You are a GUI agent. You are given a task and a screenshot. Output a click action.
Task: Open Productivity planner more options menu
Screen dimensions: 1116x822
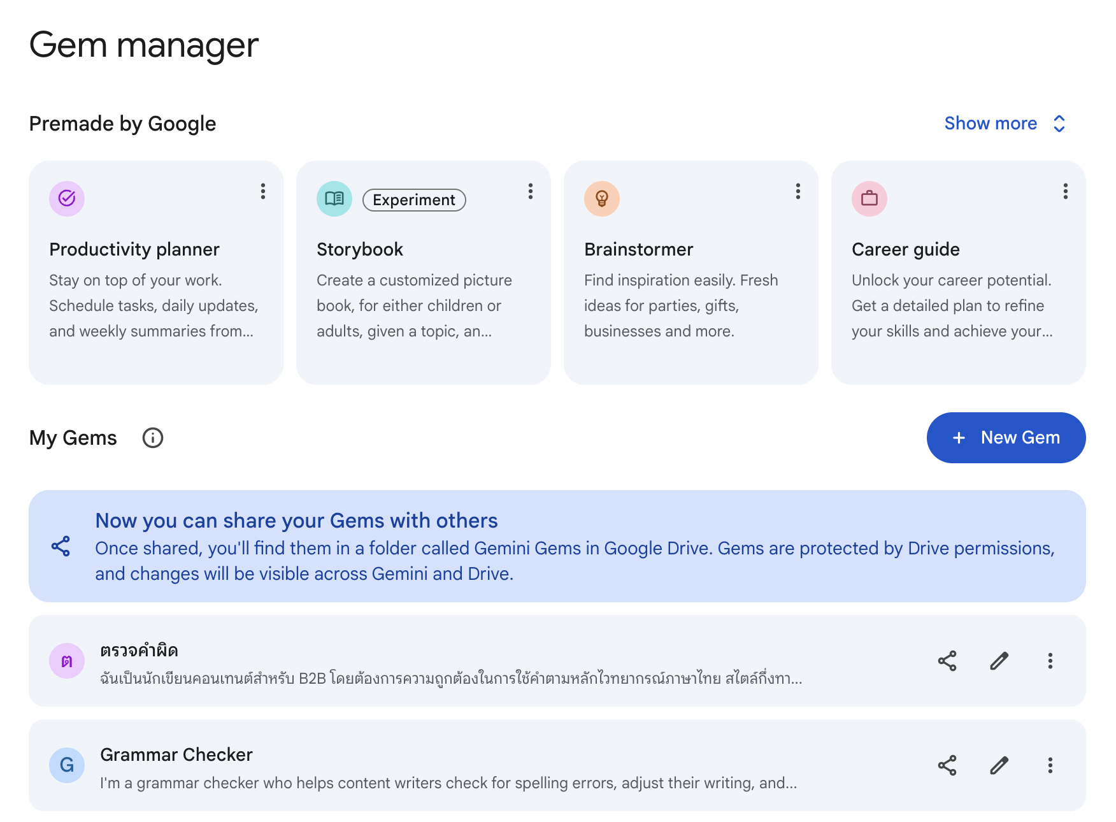(262, 191)
